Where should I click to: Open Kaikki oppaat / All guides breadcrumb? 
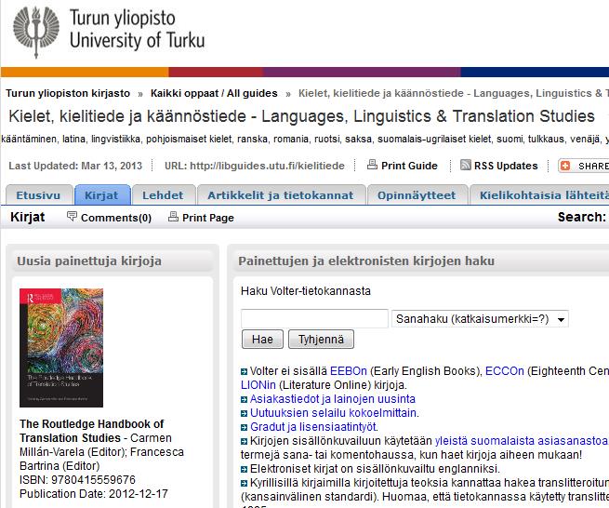[214, 93]
